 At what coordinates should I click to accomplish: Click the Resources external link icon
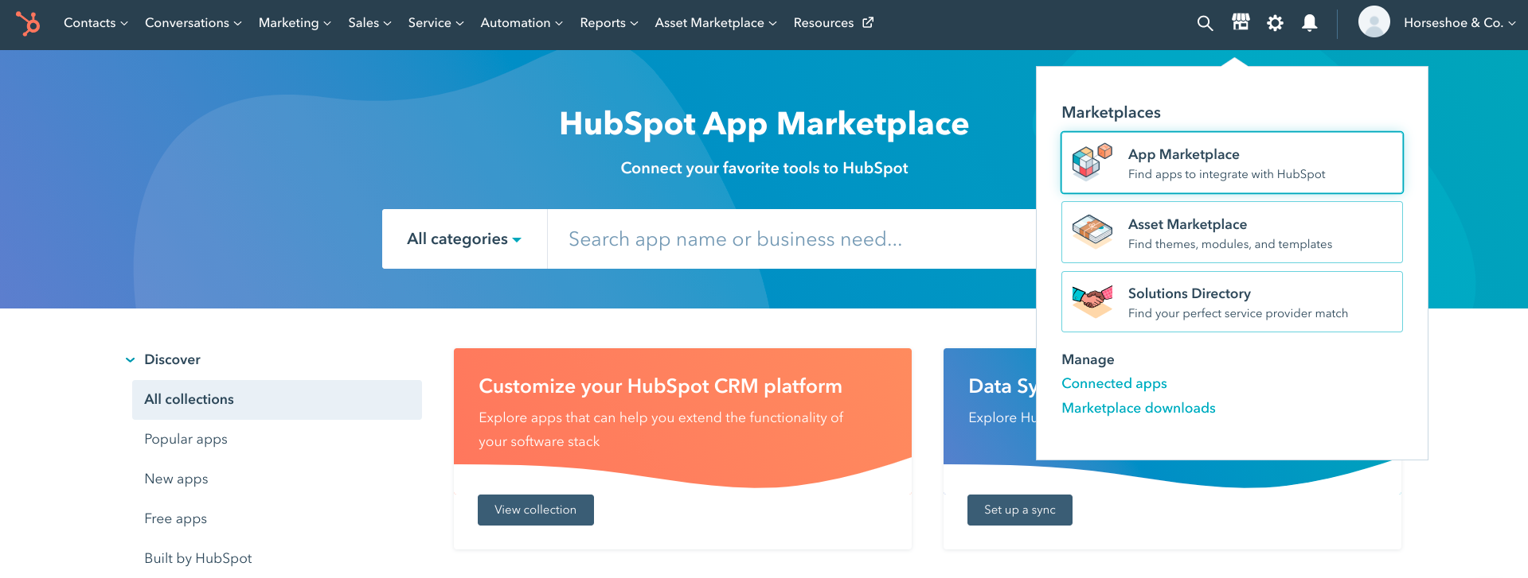coord(868,22)
